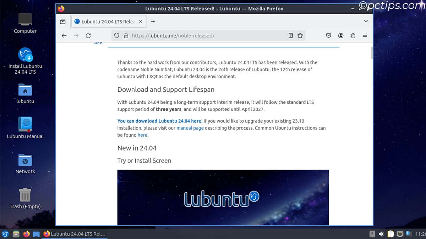Open Firefox account icon
This screenshot has height=239, width=426.
click(x=341, y=35)
